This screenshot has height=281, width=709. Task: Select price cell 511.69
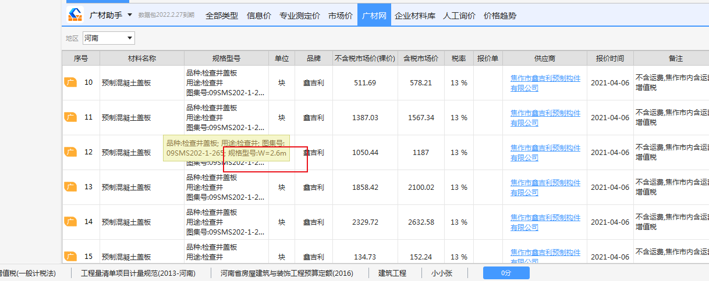365,83
